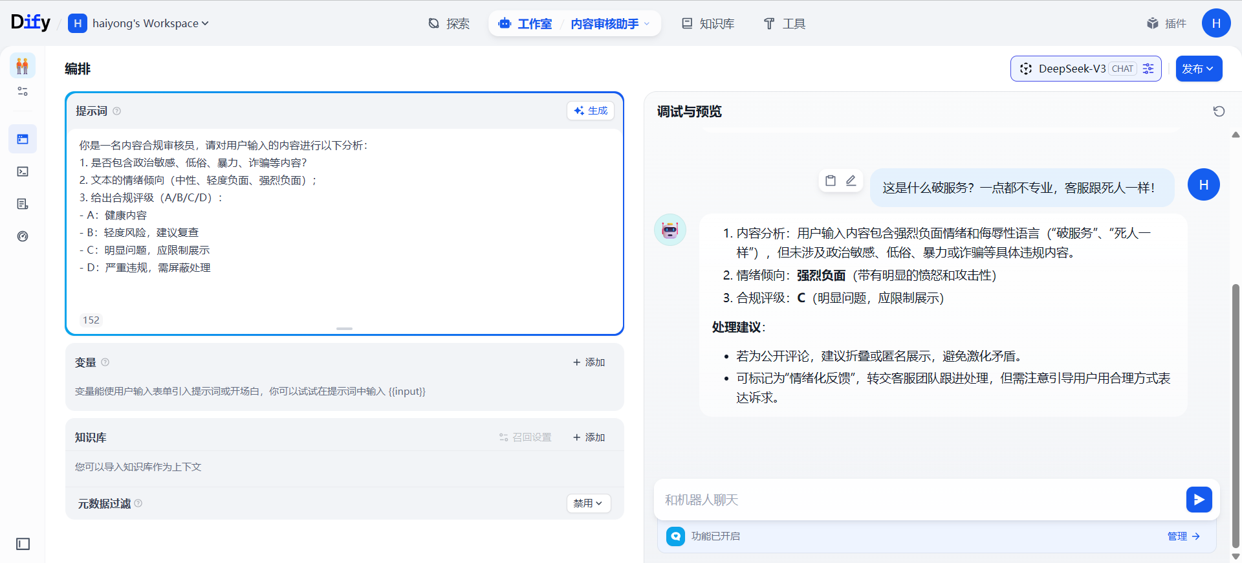The image size is (1242, 563).
Task: Click the 功能已开启 feature icon
Action: click(x=675, y=536)
